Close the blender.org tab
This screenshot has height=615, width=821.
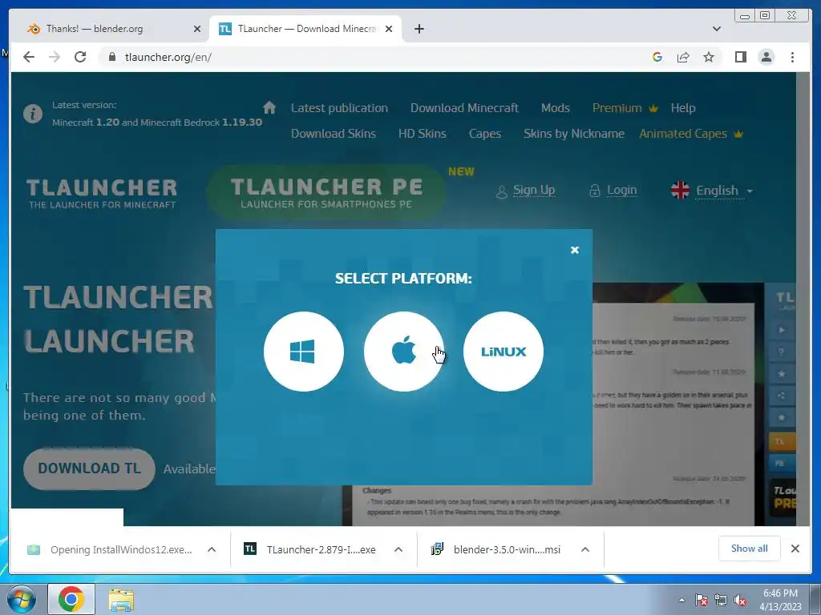(197, 29)
